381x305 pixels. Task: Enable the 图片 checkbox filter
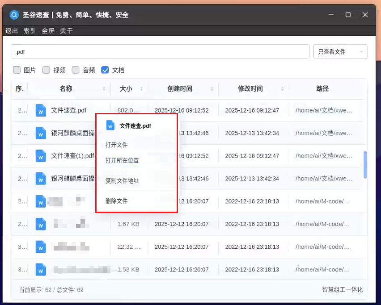17,70
